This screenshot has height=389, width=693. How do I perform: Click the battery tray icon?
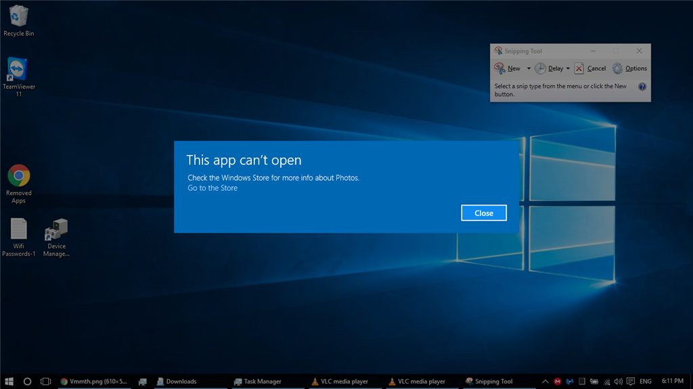[594, 381]
